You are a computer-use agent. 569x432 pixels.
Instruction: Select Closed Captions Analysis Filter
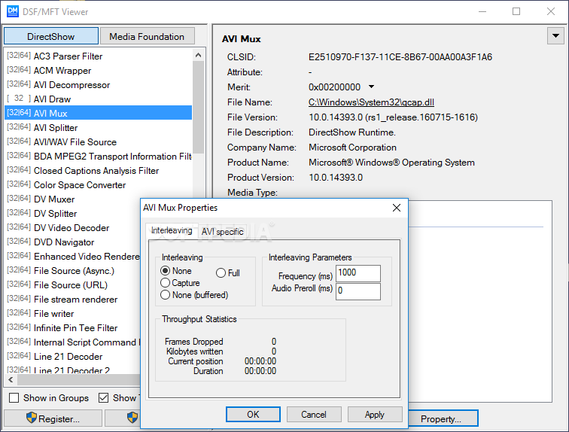click(99, 170)
